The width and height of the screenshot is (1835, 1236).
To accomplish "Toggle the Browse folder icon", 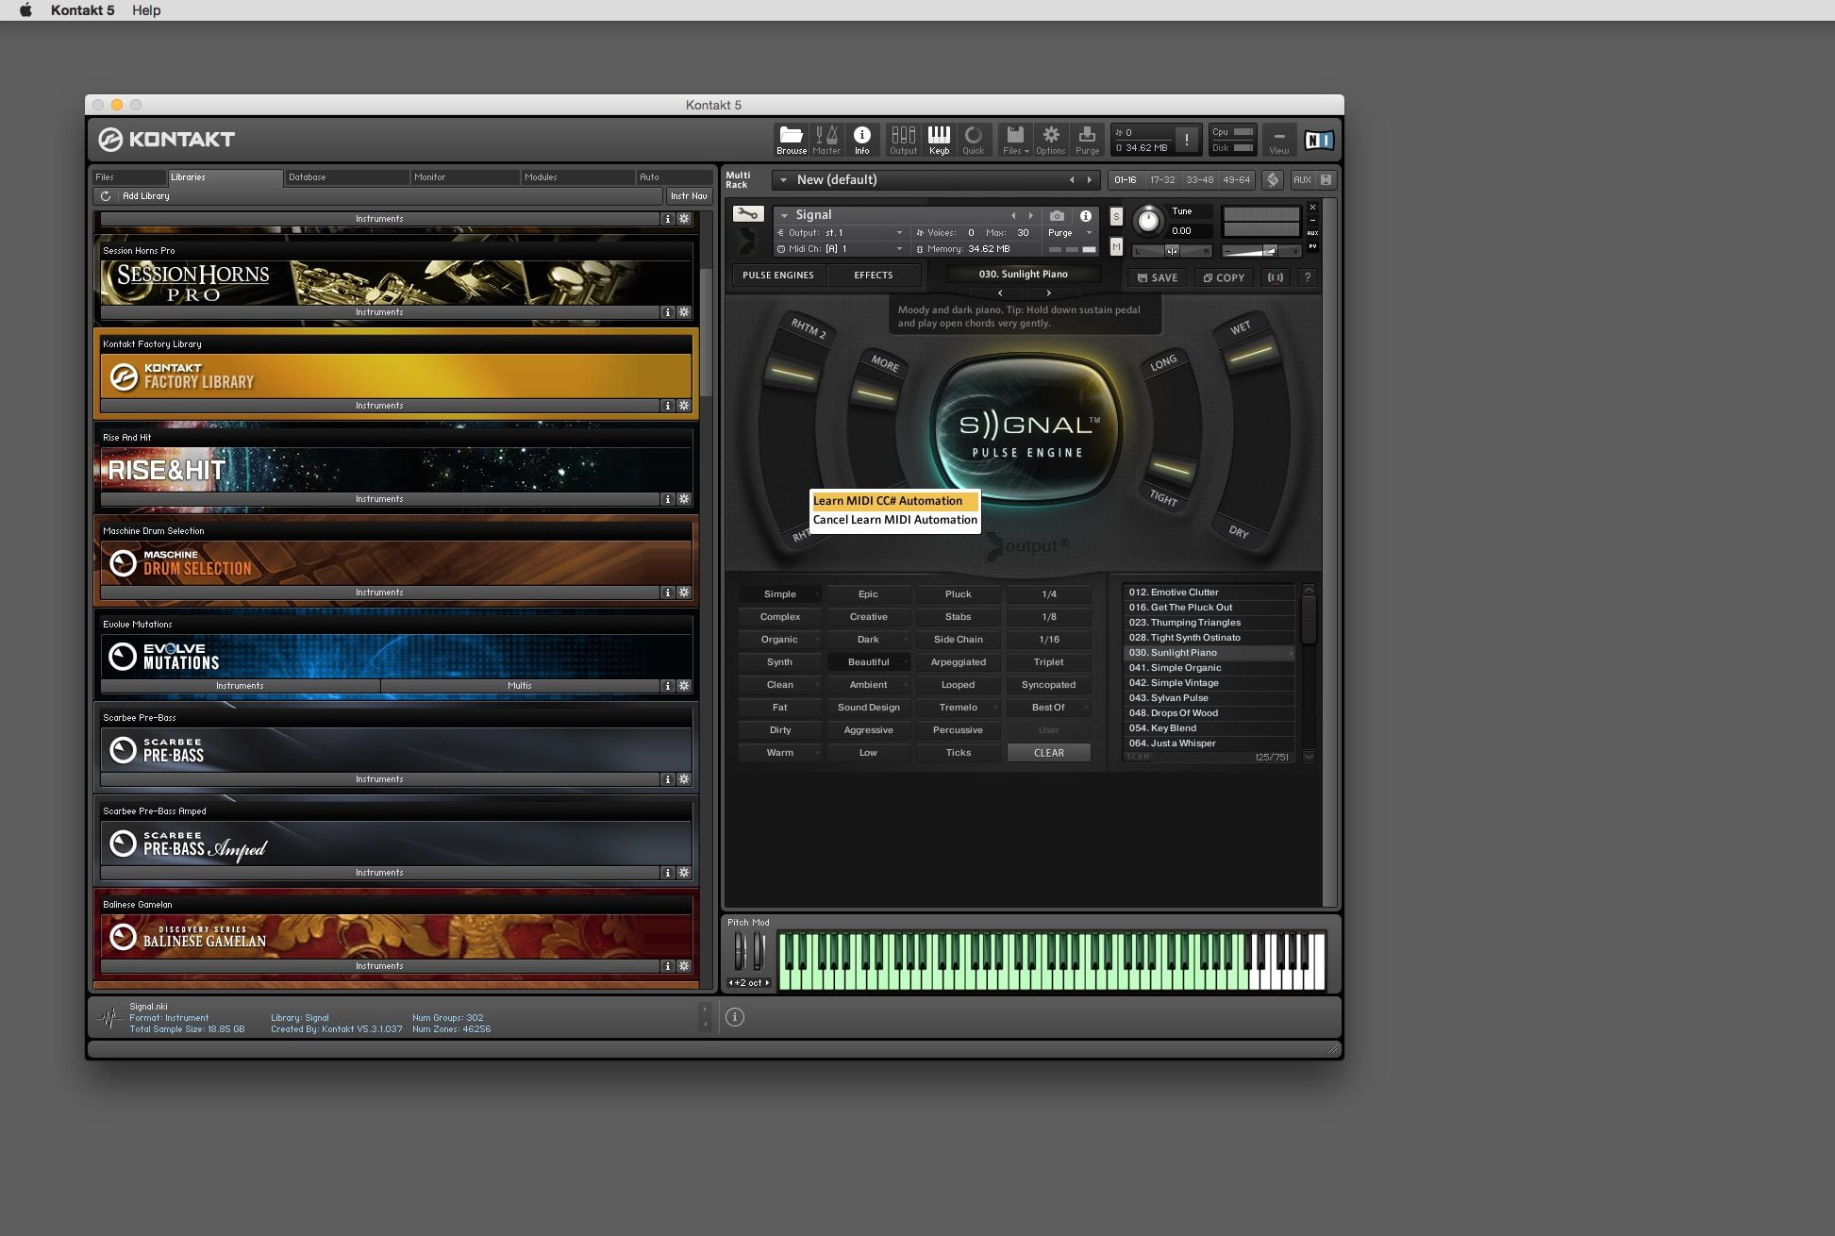I will pyautogui.click(x=791, y=140).
